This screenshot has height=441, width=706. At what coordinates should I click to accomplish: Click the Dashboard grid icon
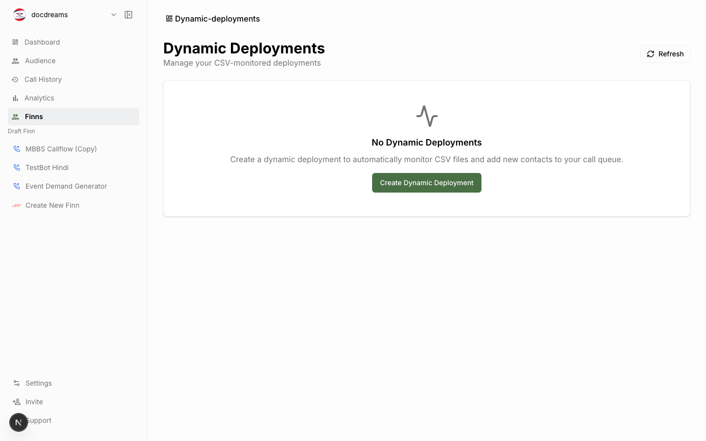15,42
